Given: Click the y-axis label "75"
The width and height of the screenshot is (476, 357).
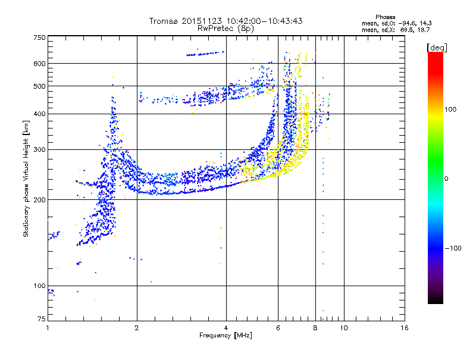Looking at the screenshot, I should click(42, 319).
